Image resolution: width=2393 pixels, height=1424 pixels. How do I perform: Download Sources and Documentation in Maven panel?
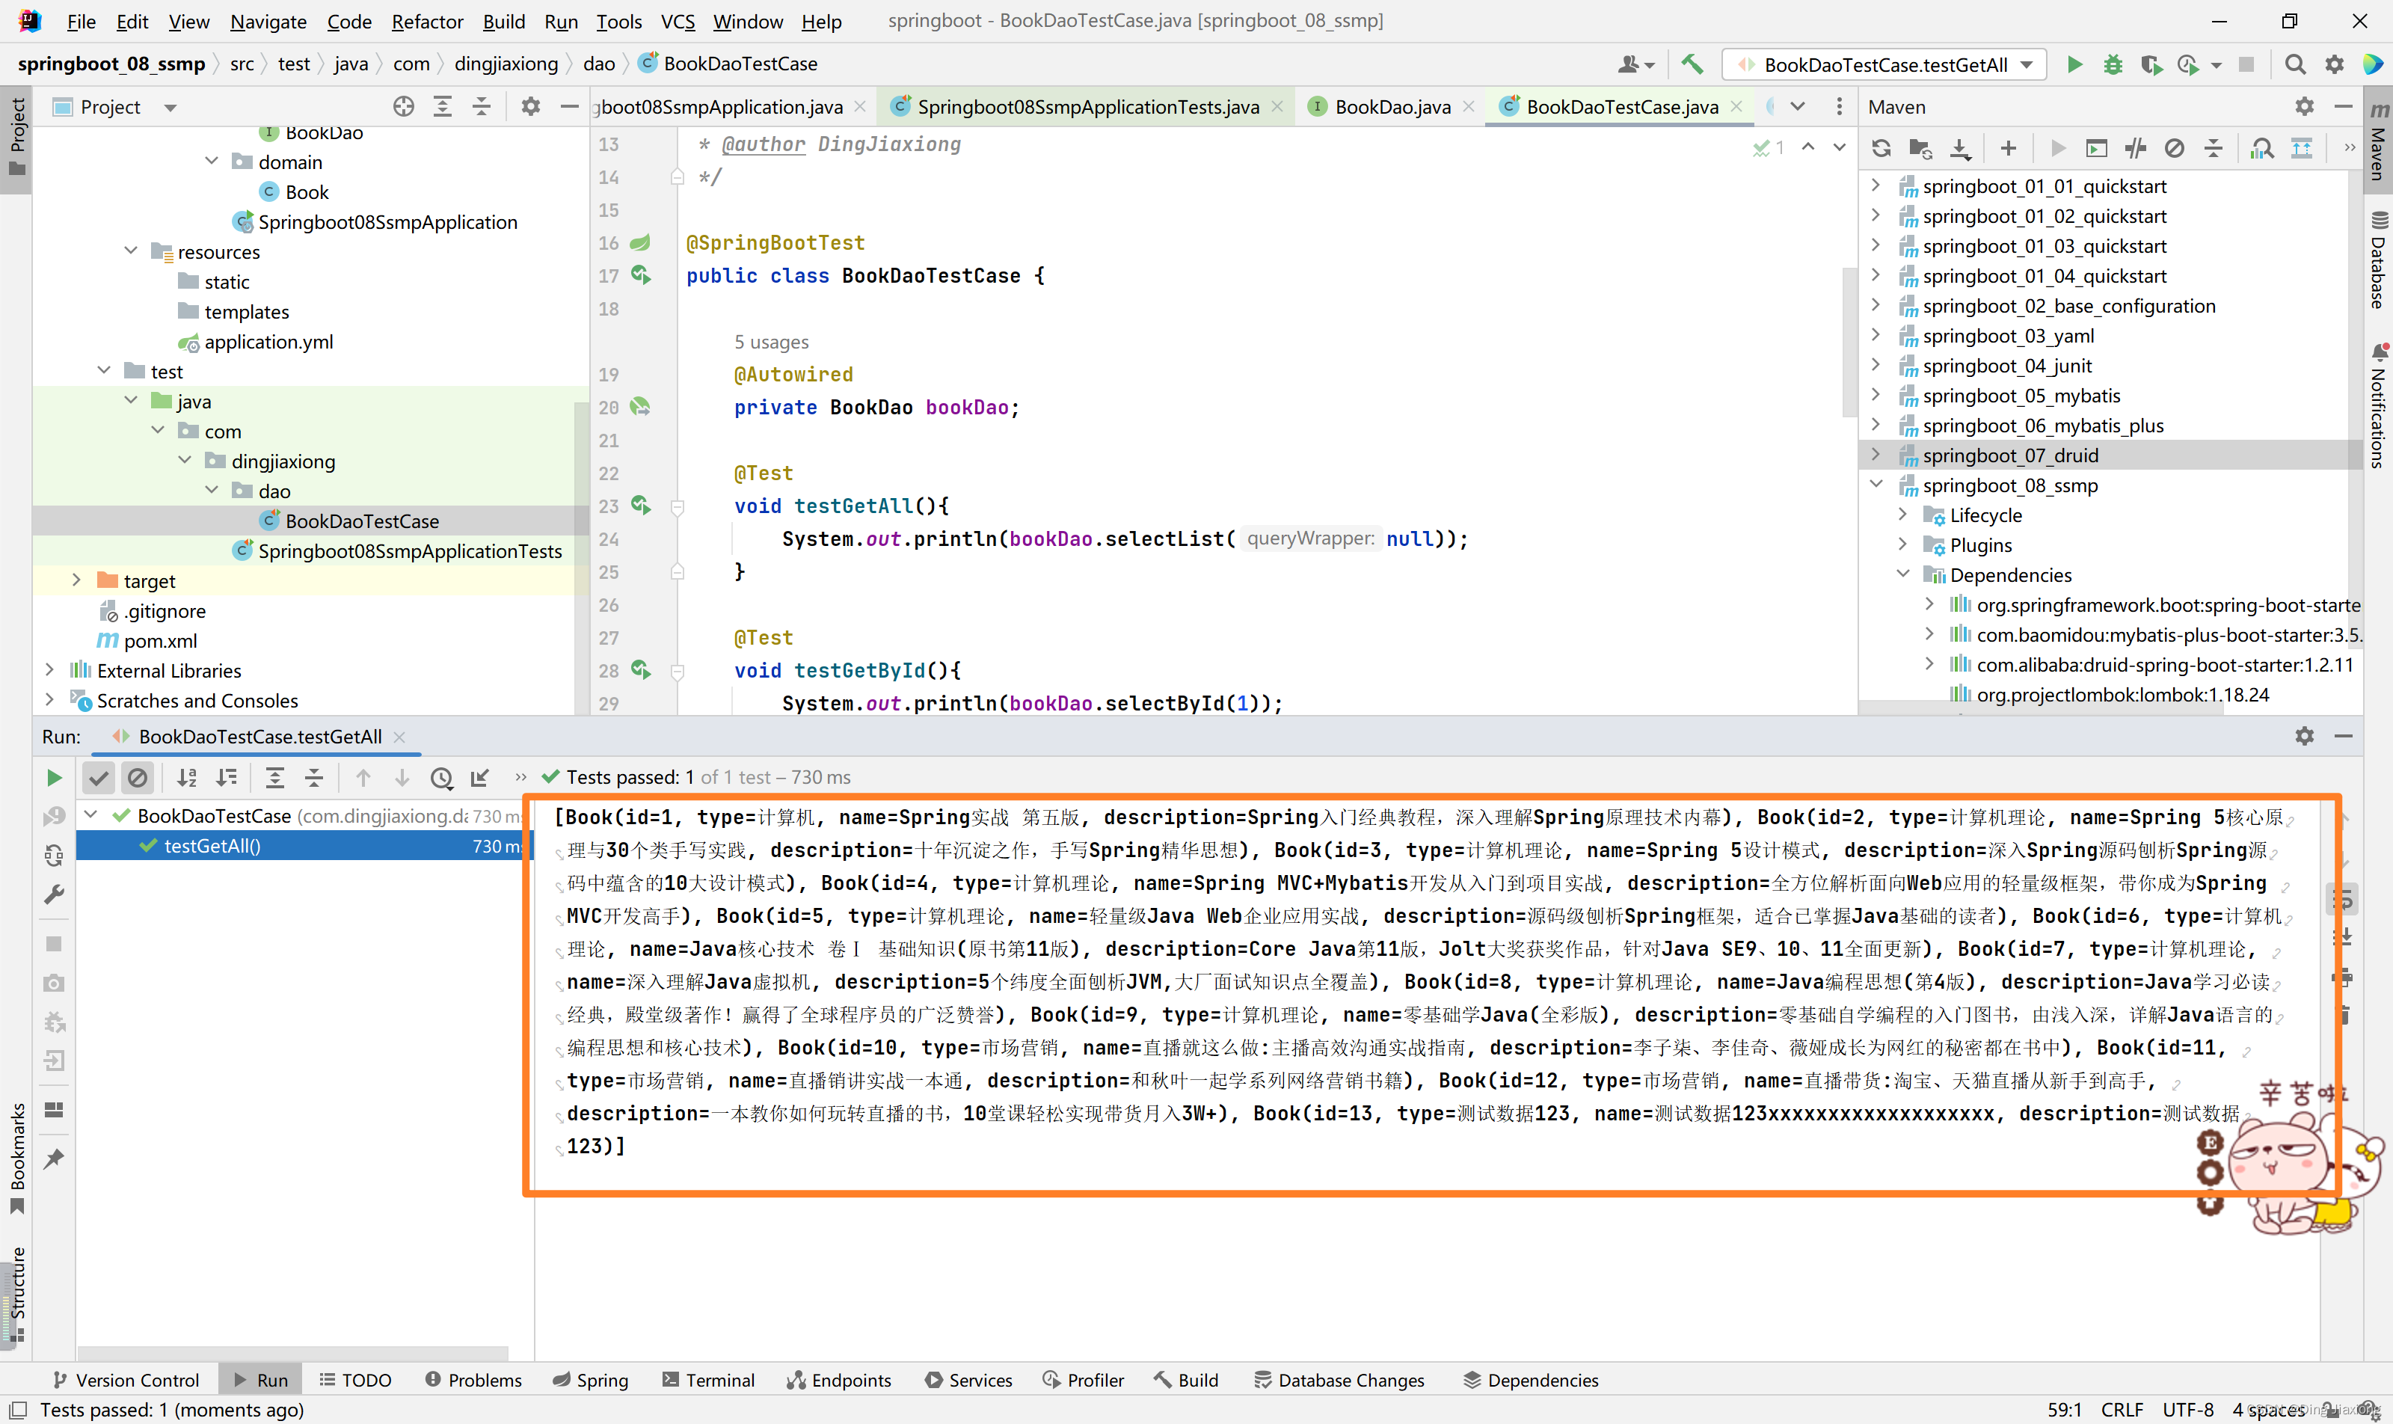pos(1960,148)
